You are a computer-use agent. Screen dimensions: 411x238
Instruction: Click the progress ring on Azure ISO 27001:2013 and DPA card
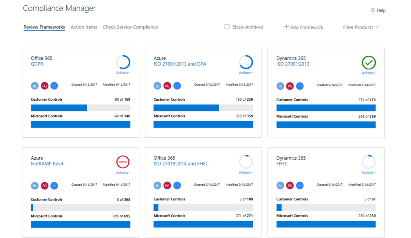(x=246, y=62)
